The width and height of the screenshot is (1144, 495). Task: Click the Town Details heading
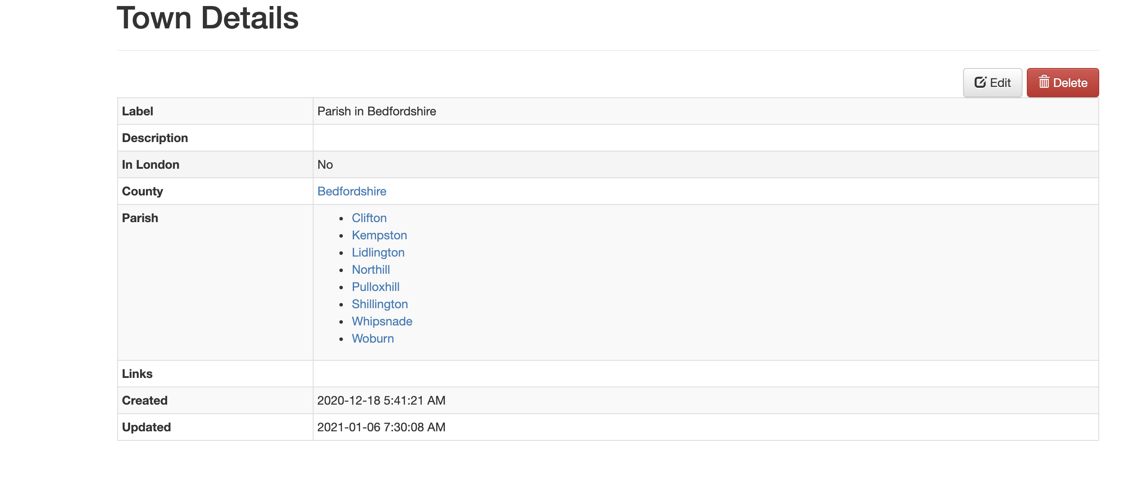click(x=208, y=18)
